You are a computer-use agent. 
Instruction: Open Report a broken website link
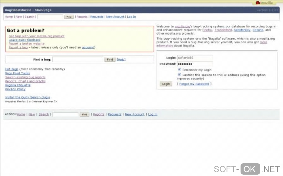pyautogui.click(x=27, y=44)
